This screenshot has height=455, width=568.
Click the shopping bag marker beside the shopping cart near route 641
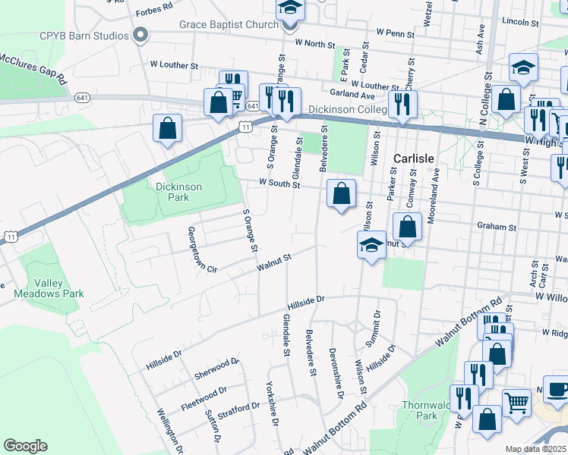click(218, 104)
